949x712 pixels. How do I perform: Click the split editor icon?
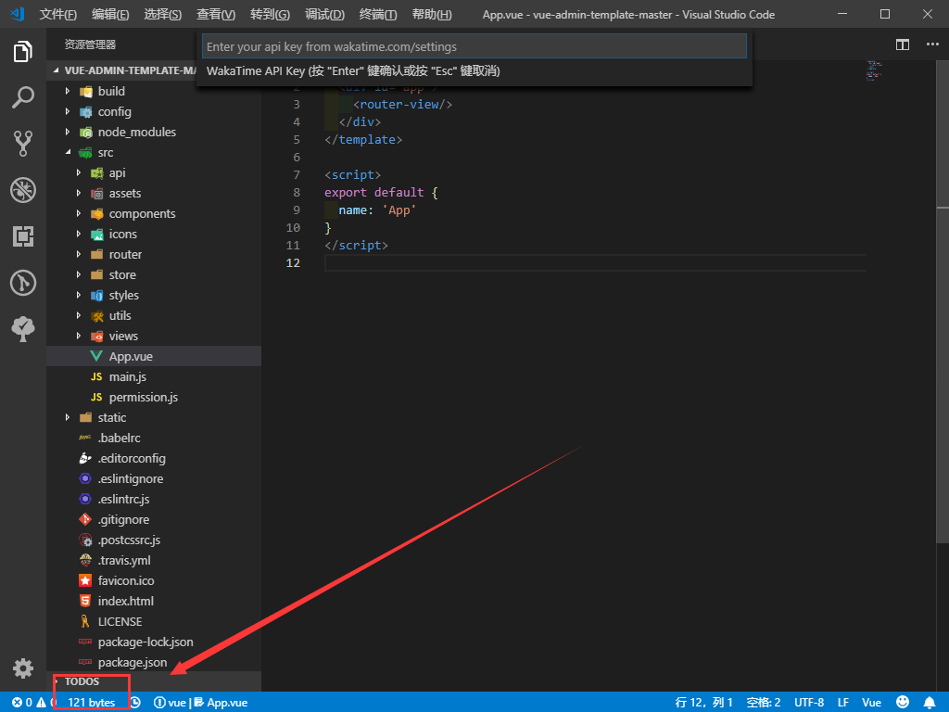coord(903,44)
